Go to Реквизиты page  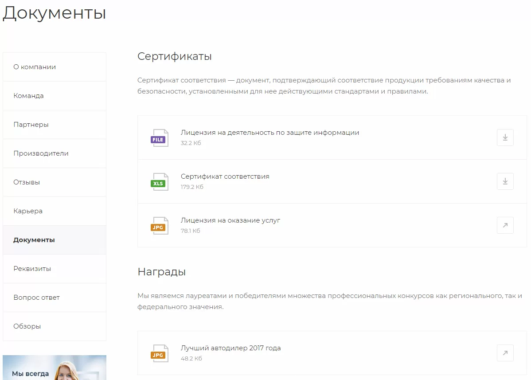coord(55,269)
